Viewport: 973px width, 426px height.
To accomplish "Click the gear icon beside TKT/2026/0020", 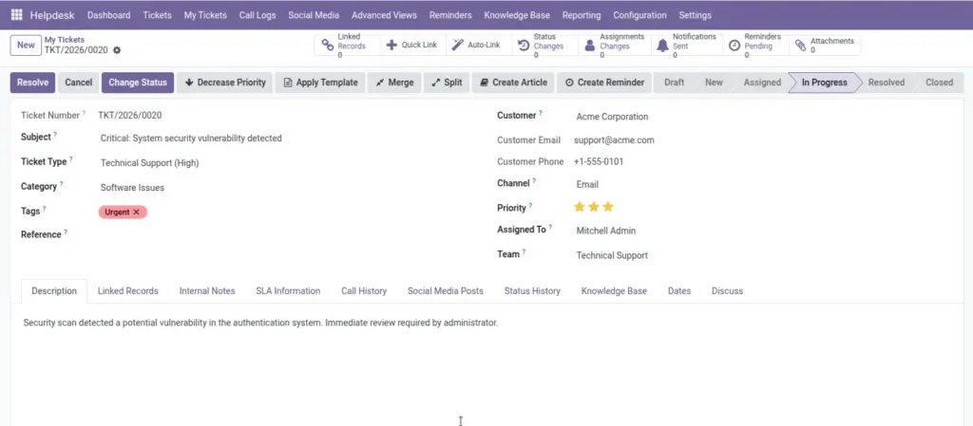I will (x=117, y=50).
